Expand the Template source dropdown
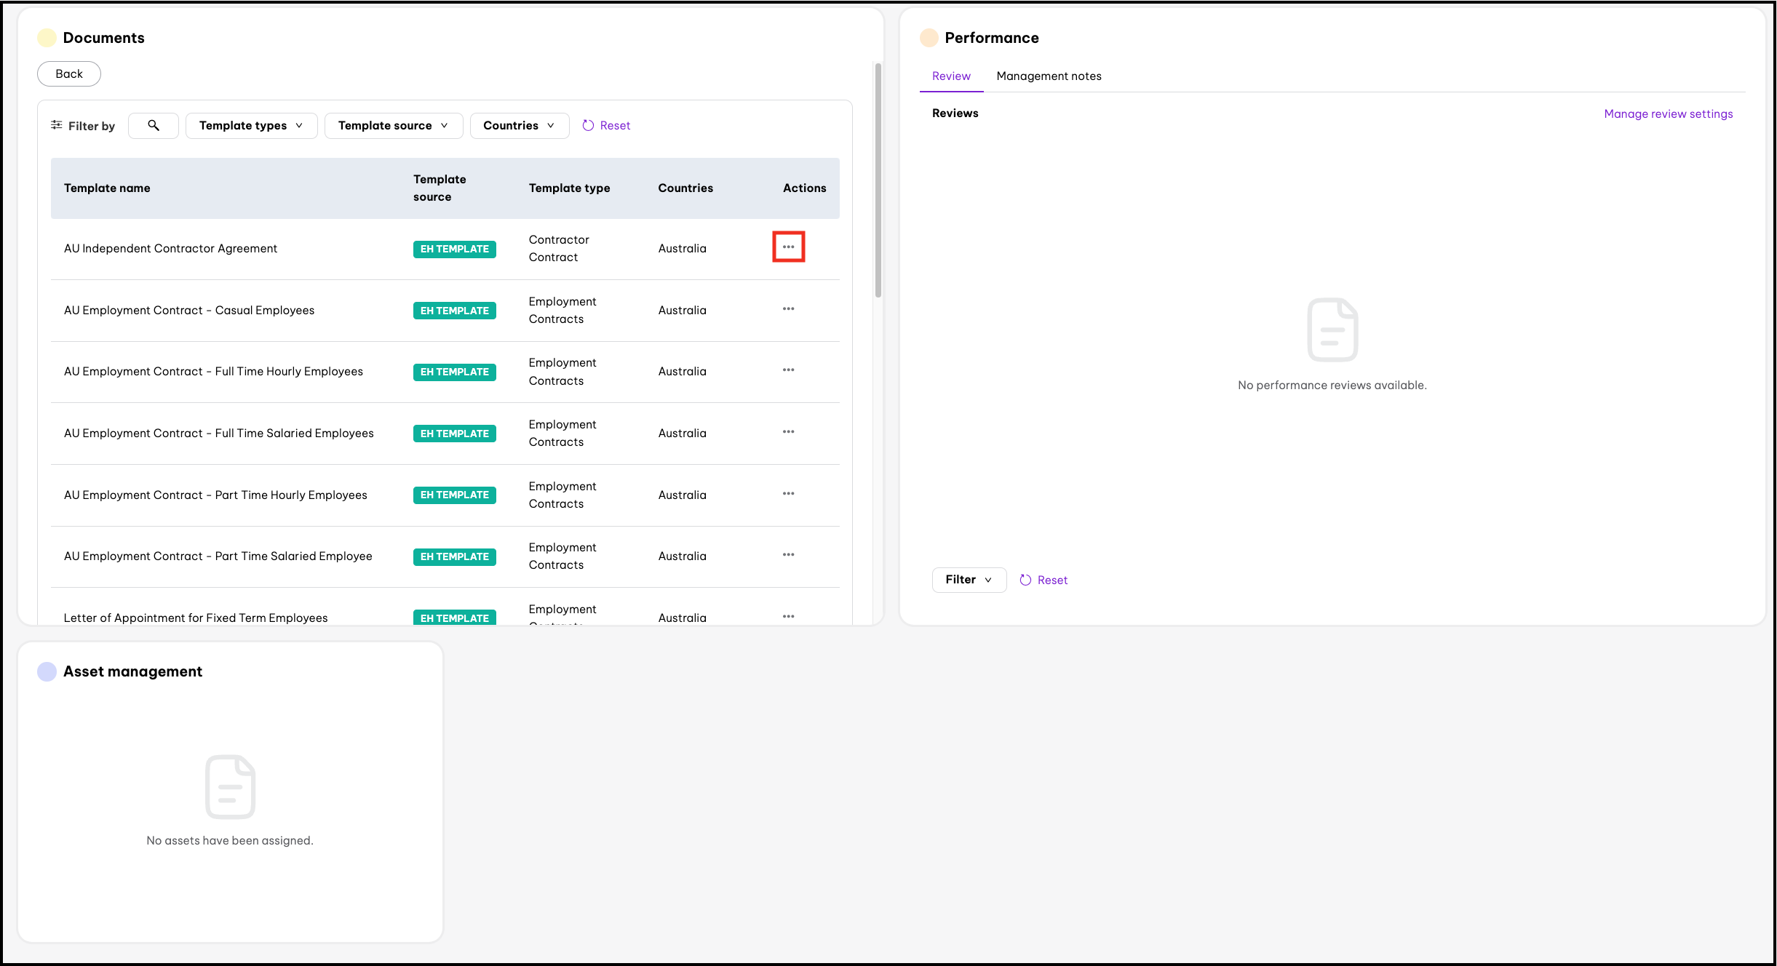The width and height of the screenshot is (1777, 966). 393,125
